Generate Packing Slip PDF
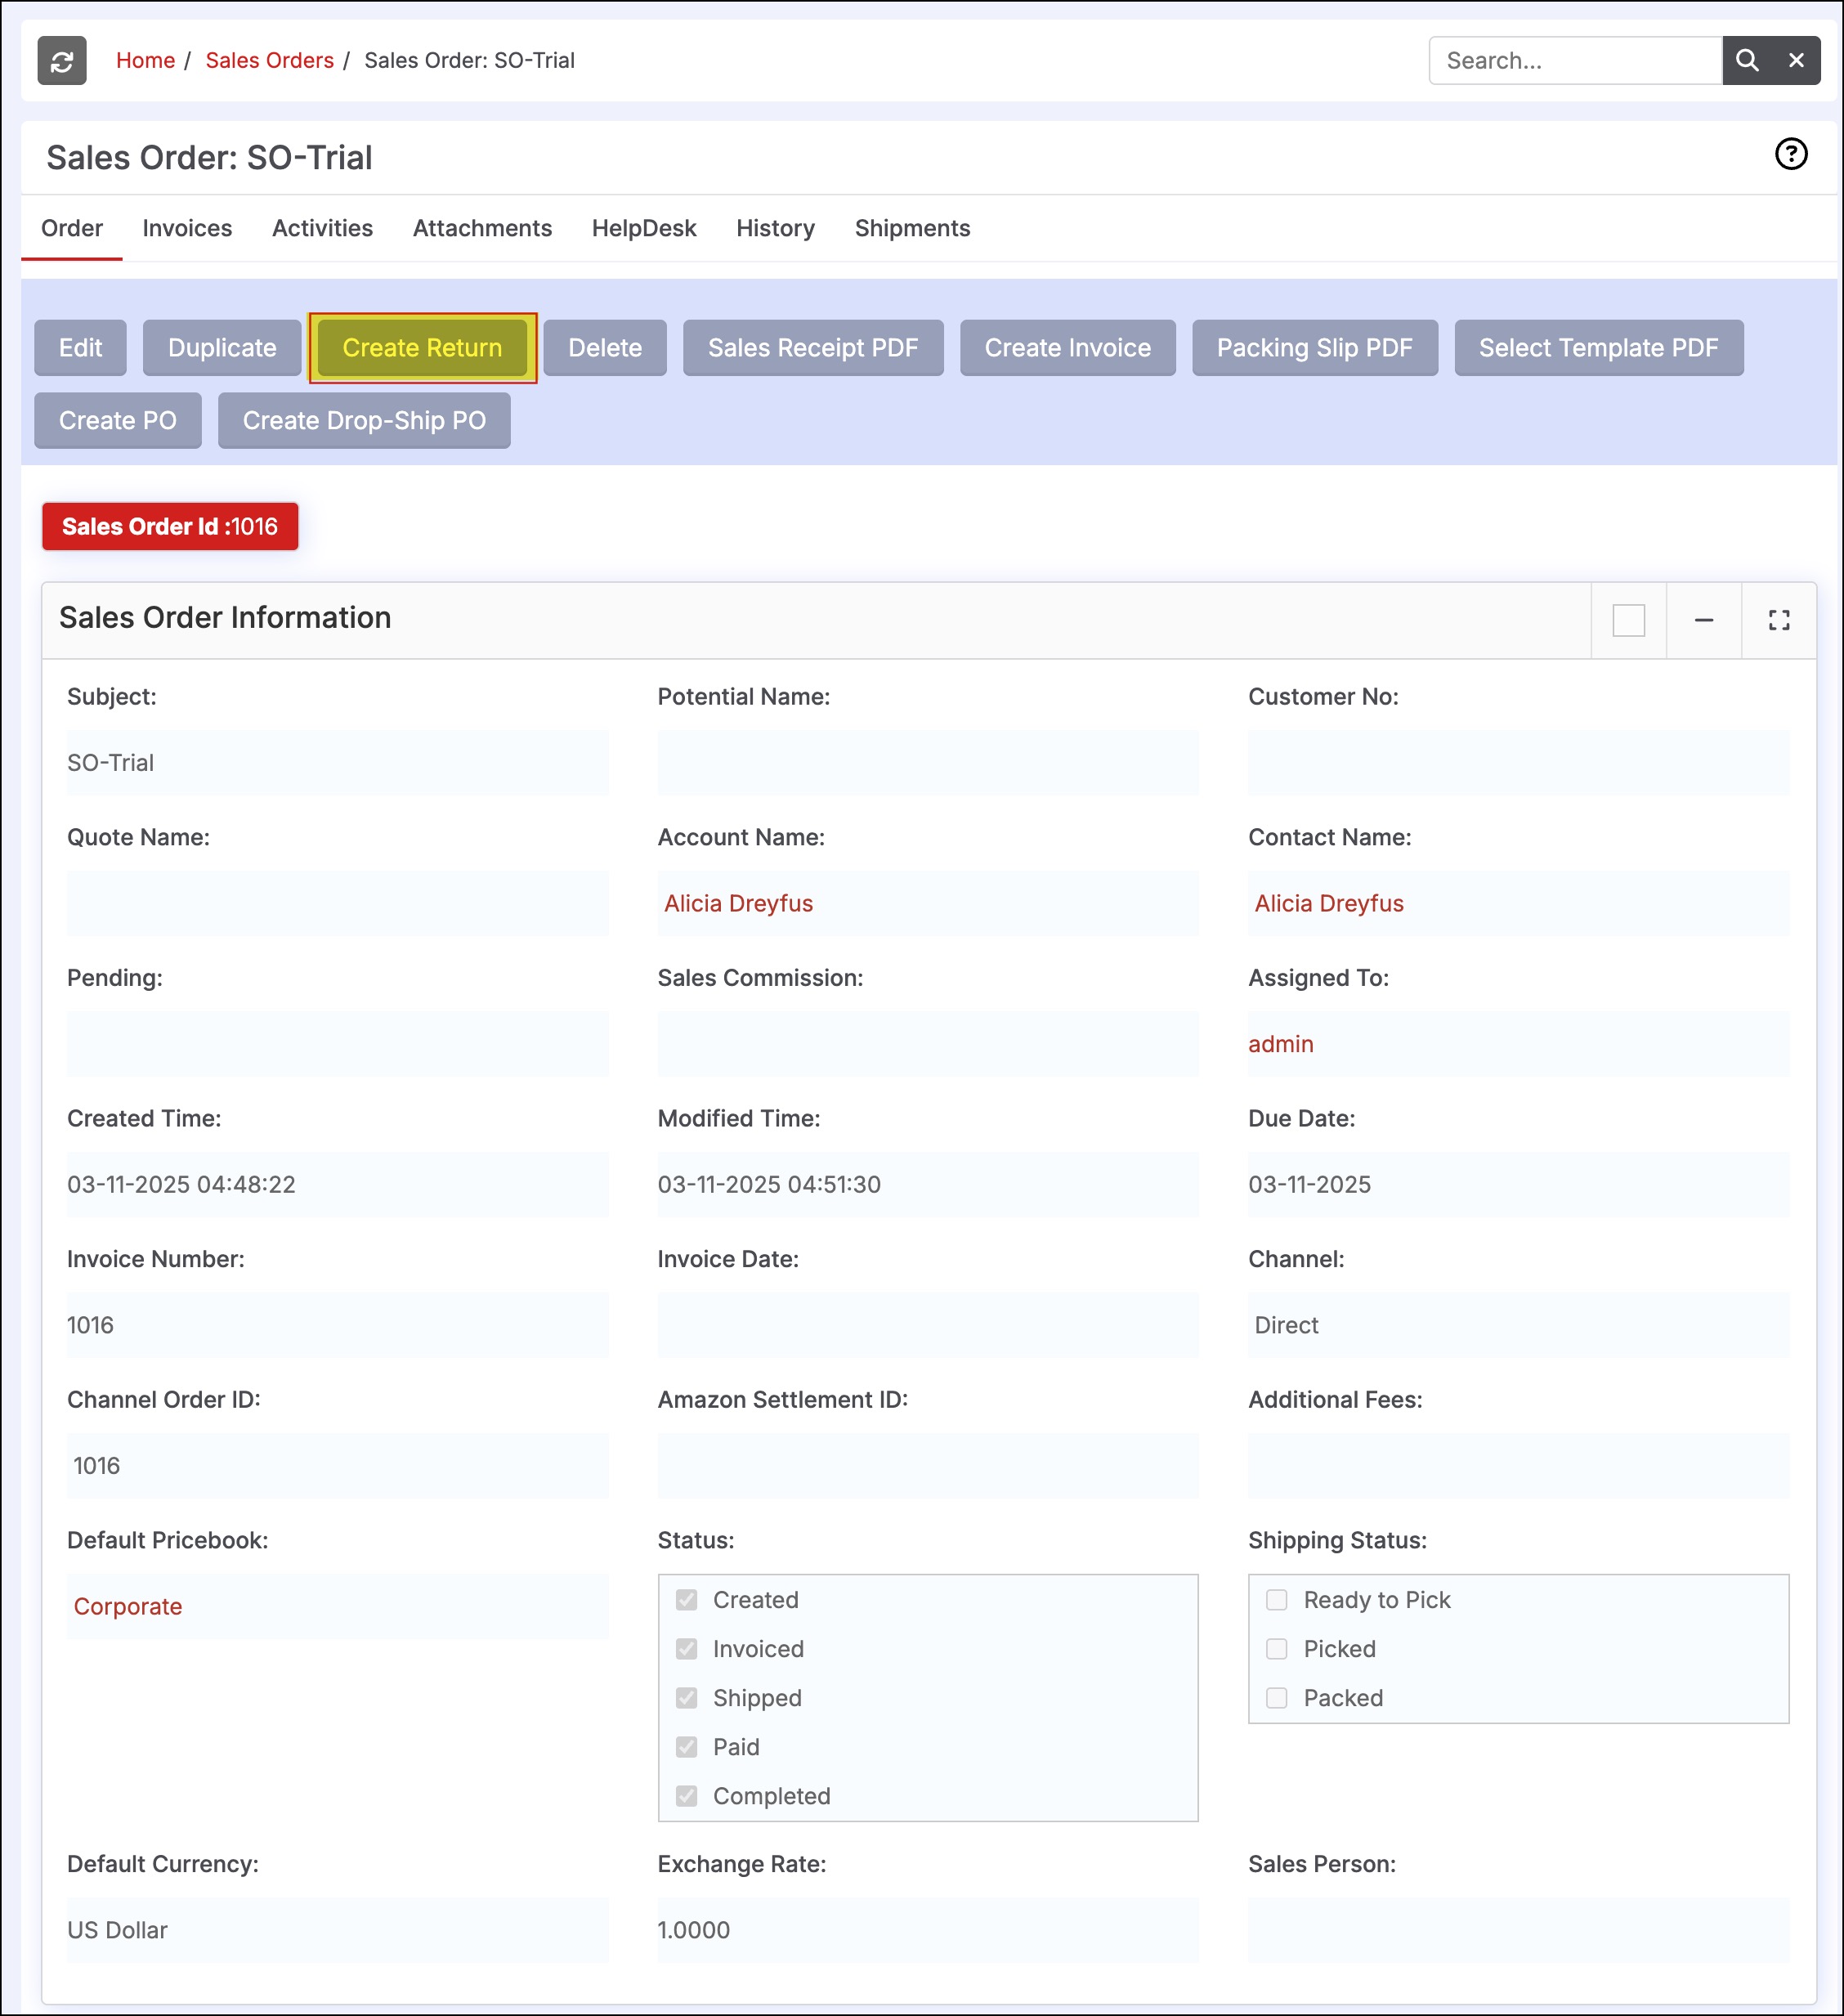 (1314, 348)
